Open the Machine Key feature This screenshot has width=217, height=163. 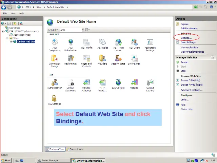point(71,60)
